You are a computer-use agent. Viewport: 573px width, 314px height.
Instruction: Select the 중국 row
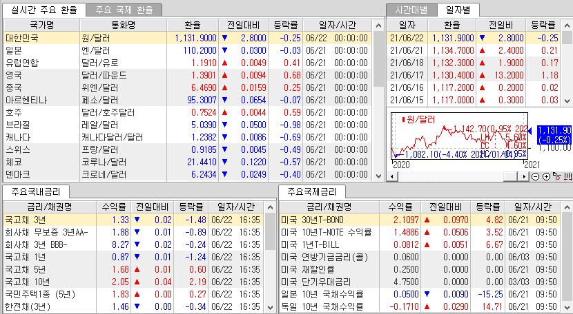[188, 87]
